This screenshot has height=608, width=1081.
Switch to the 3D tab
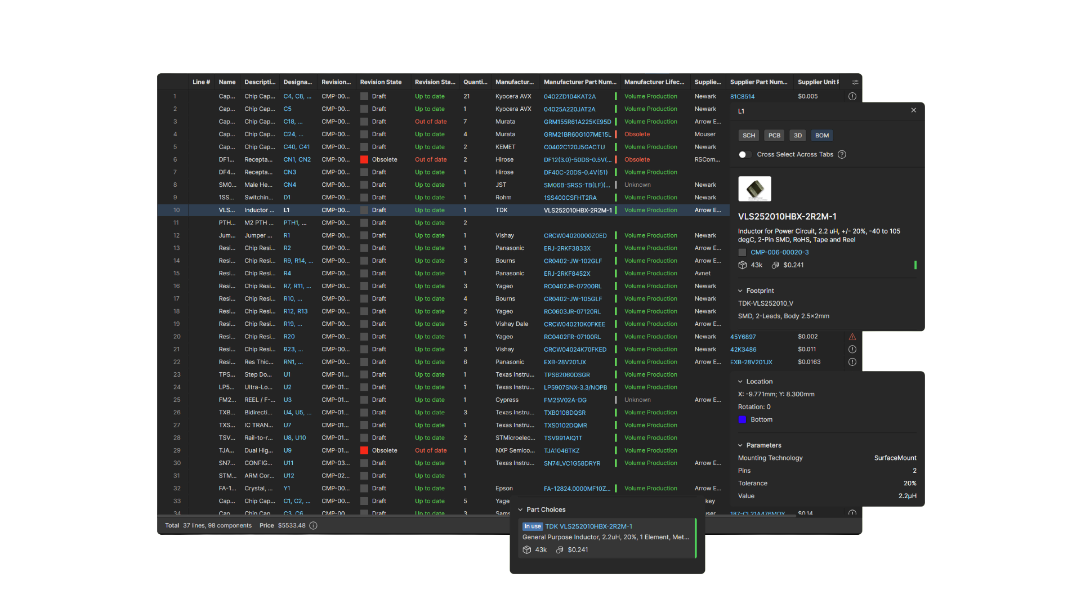[797, 136]
